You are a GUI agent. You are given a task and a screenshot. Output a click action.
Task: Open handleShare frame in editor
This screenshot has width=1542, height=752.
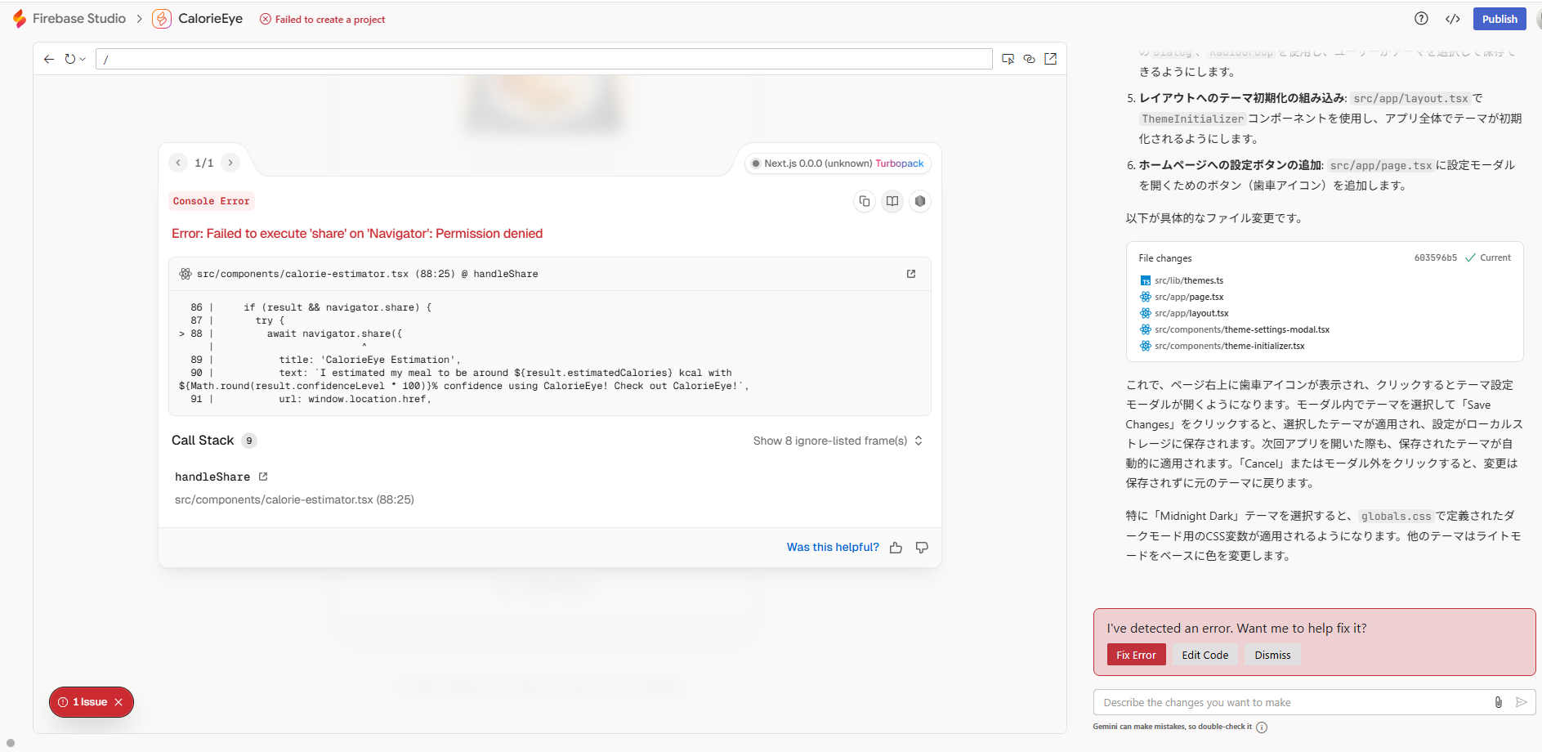(x=263, y=477)
